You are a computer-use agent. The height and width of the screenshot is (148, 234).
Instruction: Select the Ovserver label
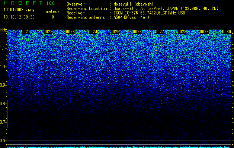point(76,4)
